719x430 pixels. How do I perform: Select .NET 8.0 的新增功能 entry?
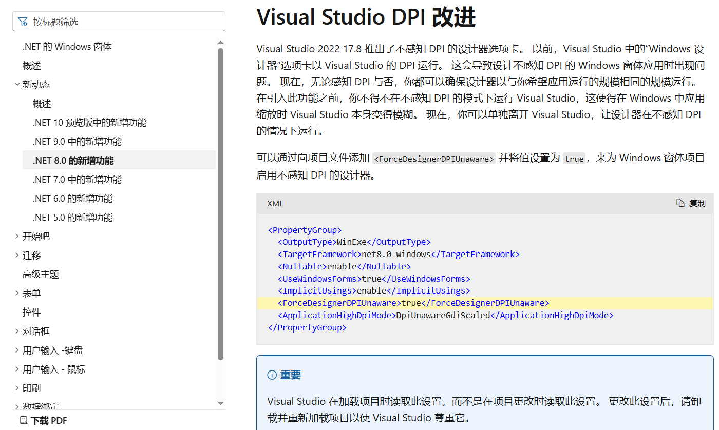119,160
